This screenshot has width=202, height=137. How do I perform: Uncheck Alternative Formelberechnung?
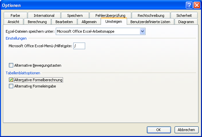point(11,80)
